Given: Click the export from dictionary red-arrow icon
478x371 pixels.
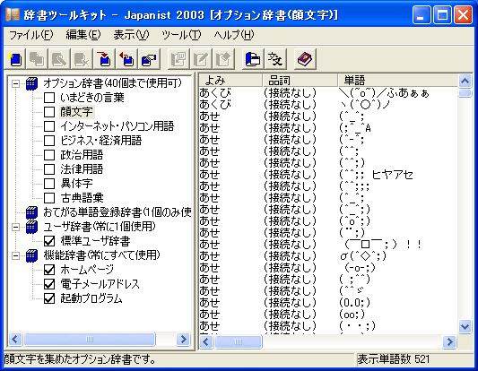Looking at the screenshot, I should coord(126,59).
